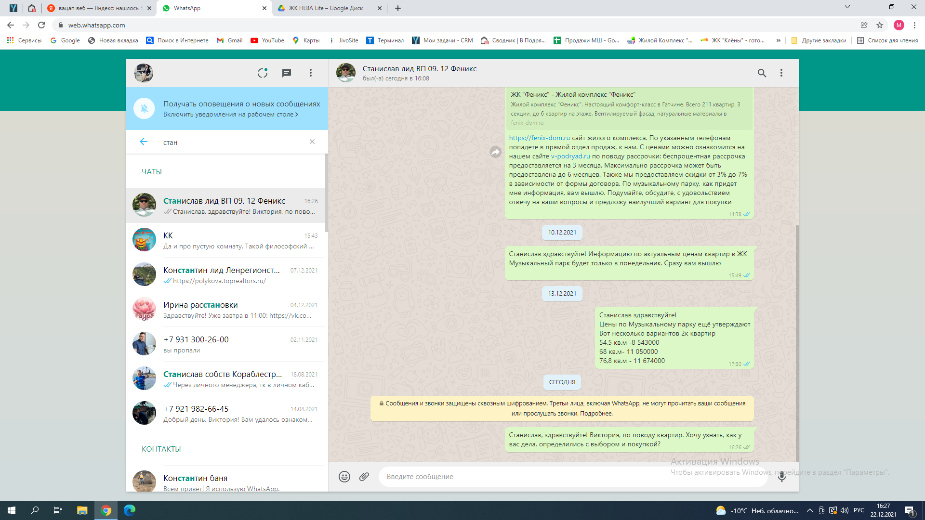This screenshot has height=520, width=925.
Task: Start a new chat
Action: click(287, 73)
